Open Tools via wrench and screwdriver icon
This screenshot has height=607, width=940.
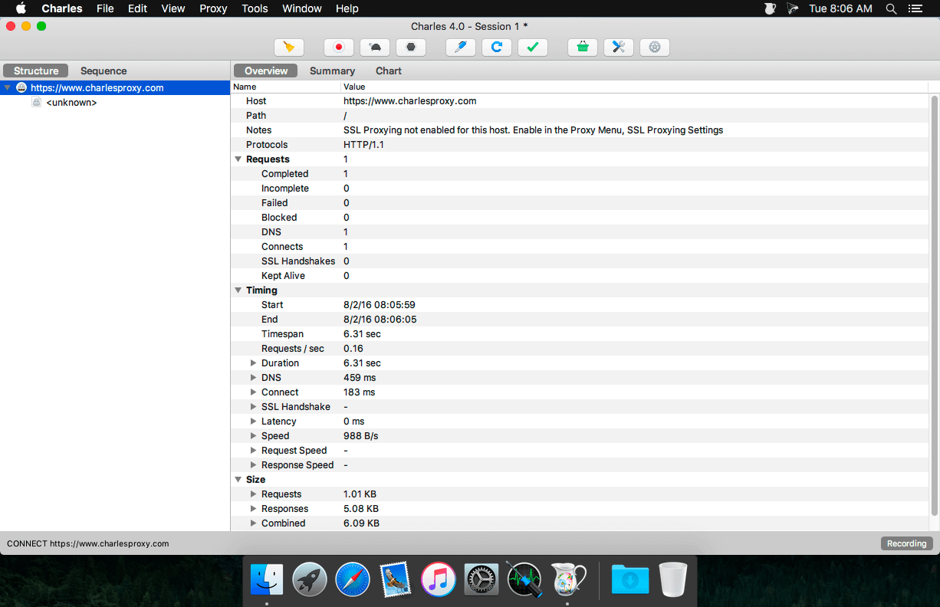(619, 48)
